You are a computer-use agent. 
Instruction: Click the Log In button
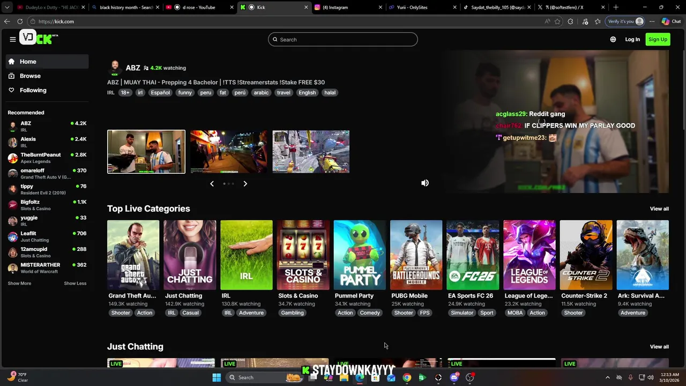[632, 39]
